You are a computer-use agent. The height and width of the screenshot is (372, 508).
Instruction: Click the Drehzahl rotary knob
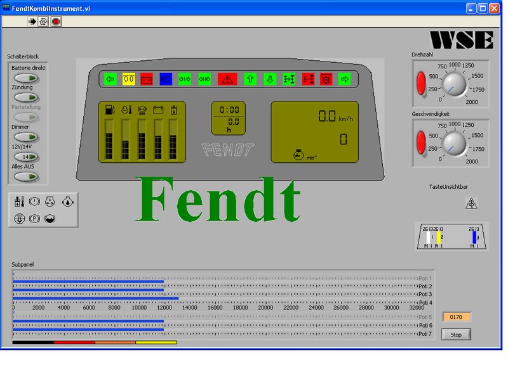pyautogui.click(x=454, y=84)
